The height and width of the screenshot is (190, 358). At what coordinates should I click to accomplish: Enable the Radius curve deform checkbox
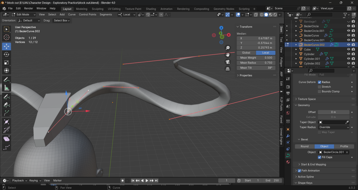point(320,82)
